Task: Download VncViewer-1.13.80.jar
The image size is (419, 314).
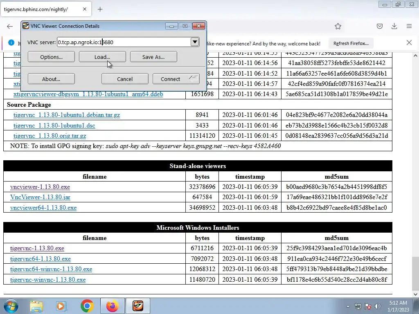Action: [x=40, y=197]
